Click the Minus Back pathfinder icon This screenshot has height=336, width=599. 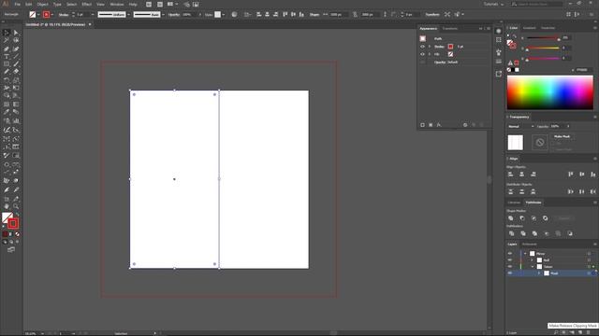[x=570, y=233]
